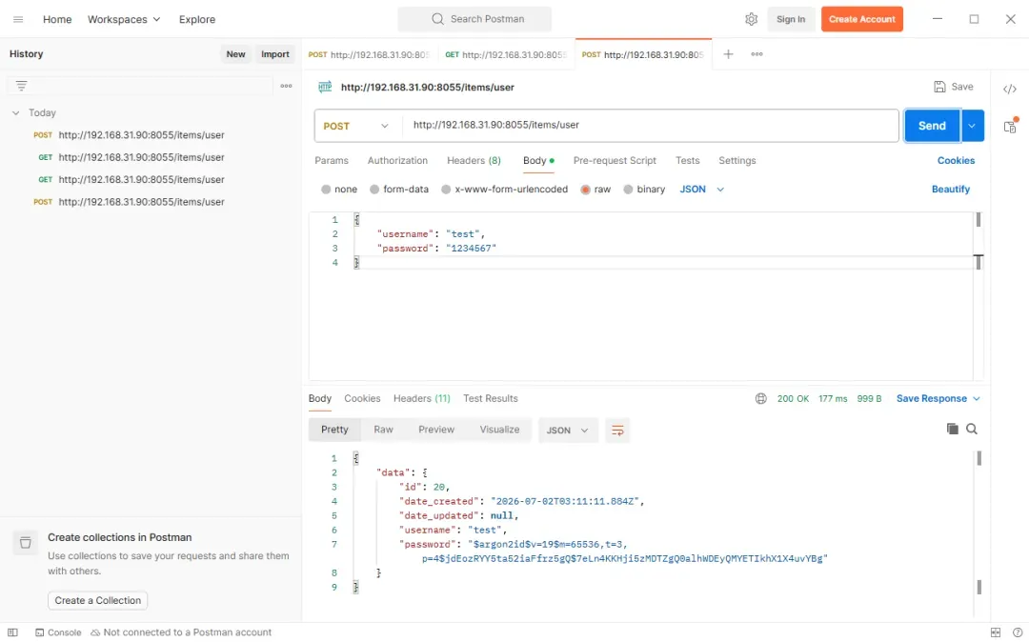
Task: Choose the binary body radio option
Action: pyautogui.click(x=644, y=189)
